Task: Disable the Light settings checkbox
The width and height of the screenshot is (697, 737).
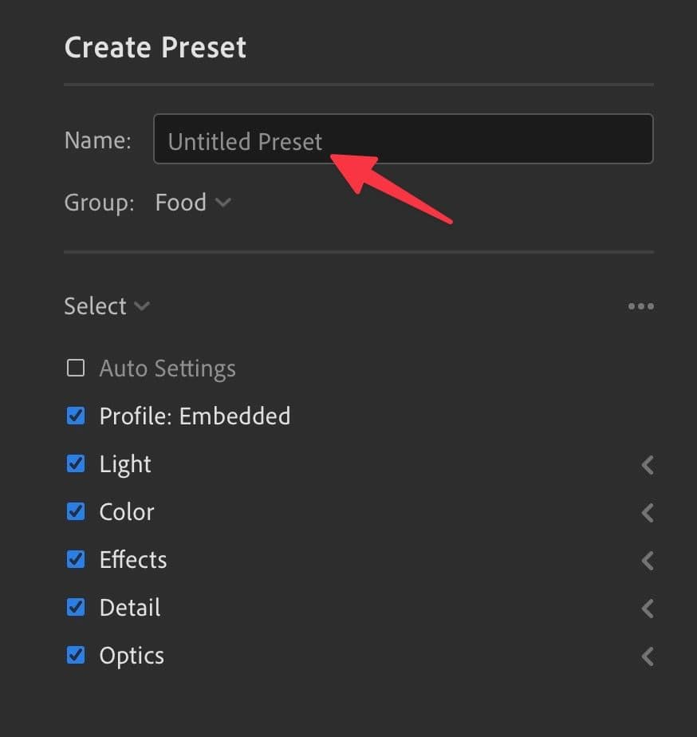Action: click(76, 463)
